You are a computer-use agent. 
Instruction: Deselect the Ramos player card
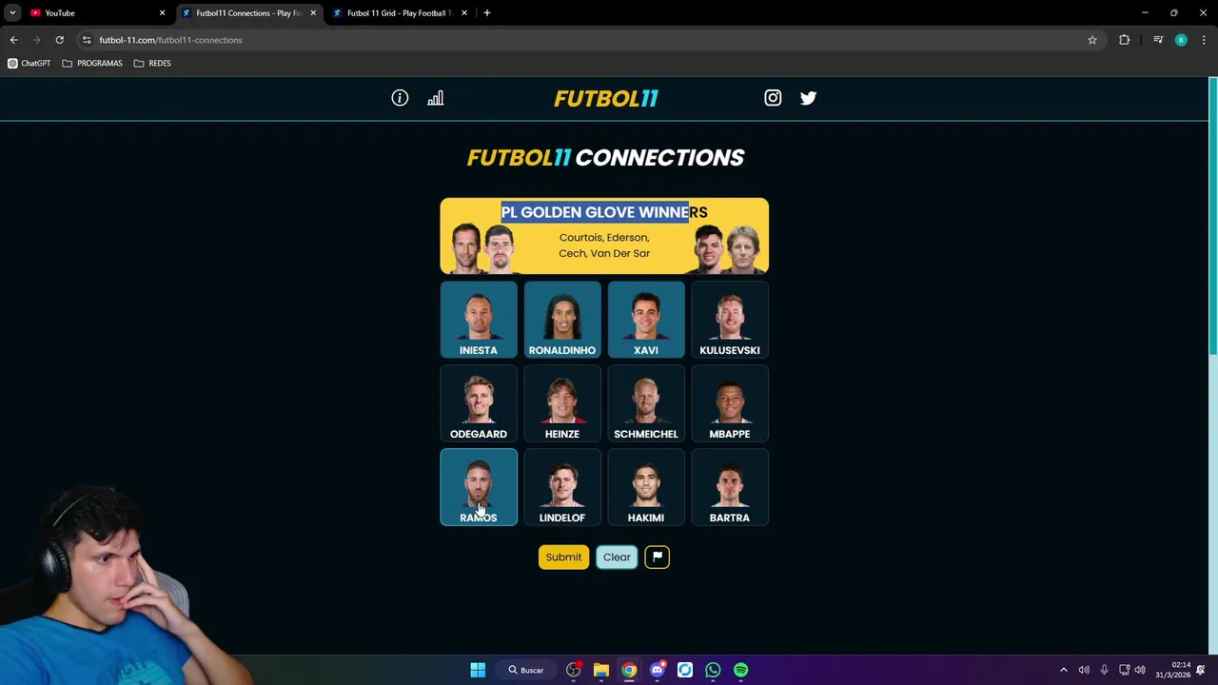click(x=479, y=487)
